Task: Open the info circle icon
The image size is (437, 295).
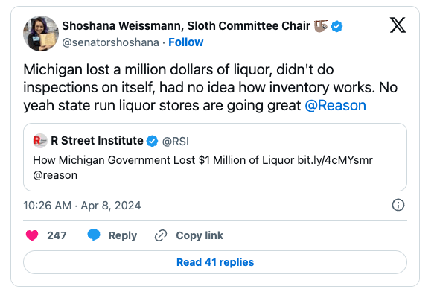Action: click(x=398, y=205)
